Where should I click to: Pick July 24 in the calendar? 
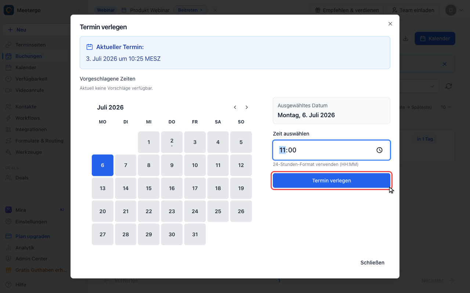195,211
